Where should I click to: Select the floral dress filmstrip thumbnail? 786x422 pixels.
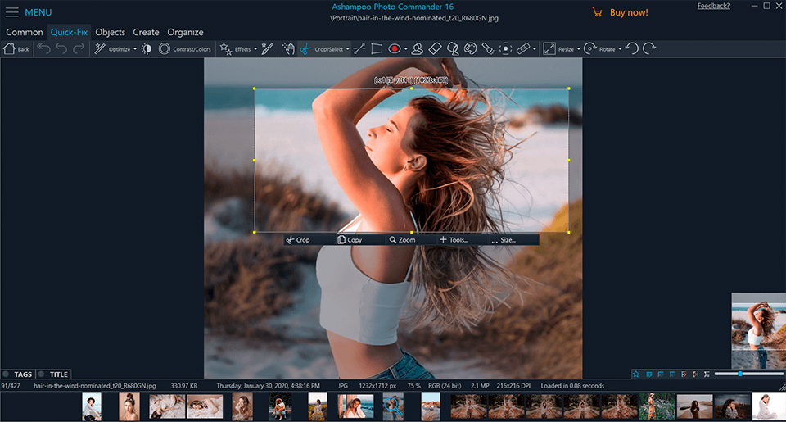(657, 406)
